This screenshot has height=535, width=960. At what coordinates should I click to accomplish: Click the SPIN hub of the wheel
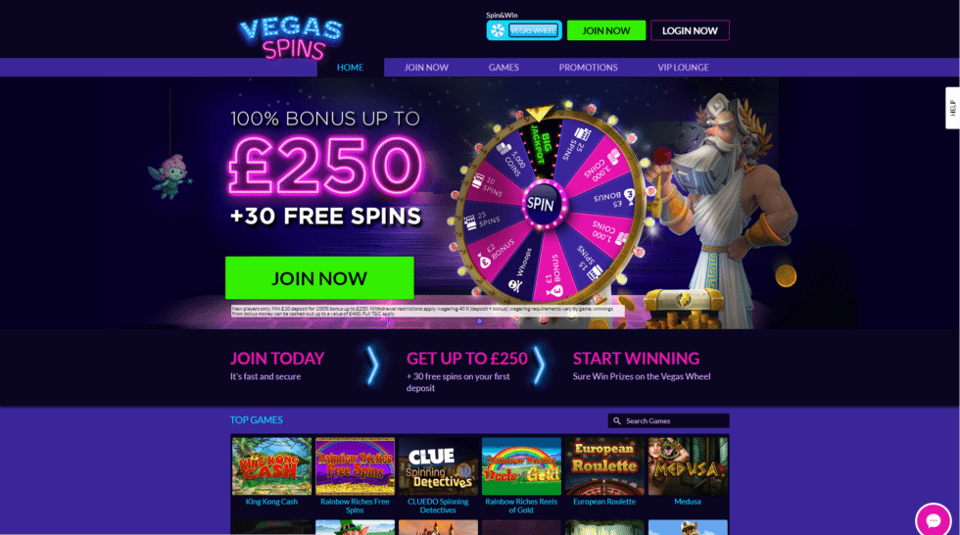click(541, 204)
